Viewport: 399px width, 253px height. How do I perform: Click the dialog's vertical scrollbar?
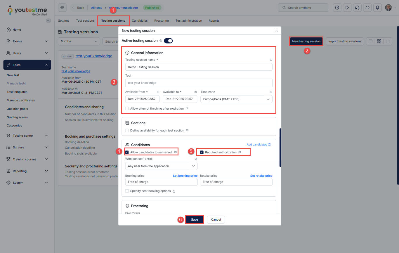280,148
